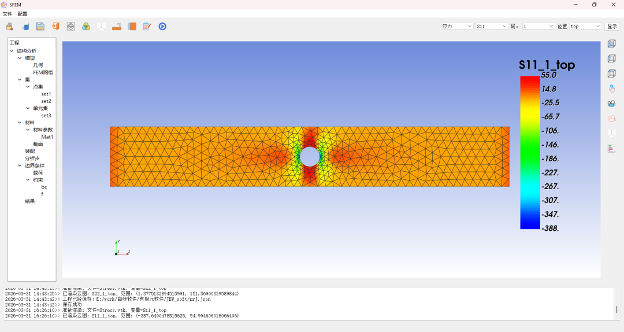This screenshot has width=624, height=332.
Task: Click the blue import geometry icon
Action: pyautogui.click(x=25, y=26)
